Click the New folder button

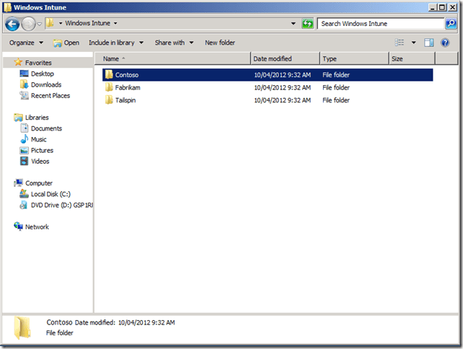click(x=220, y=43)
